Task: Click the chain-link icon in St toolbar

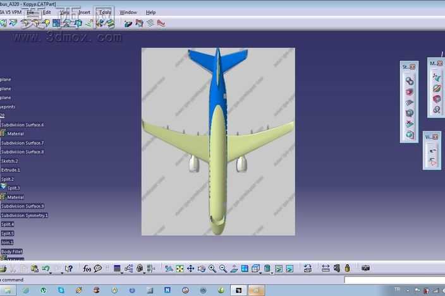Action: click(409, 81)
